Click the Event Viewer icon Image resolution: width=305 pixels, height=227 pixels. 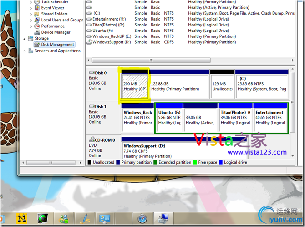(x=37, y=8)
